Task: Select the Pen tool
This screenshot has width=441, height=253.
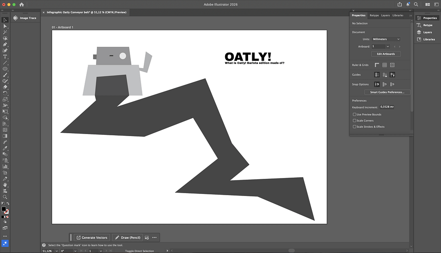Action: click(x=5, y=44)
